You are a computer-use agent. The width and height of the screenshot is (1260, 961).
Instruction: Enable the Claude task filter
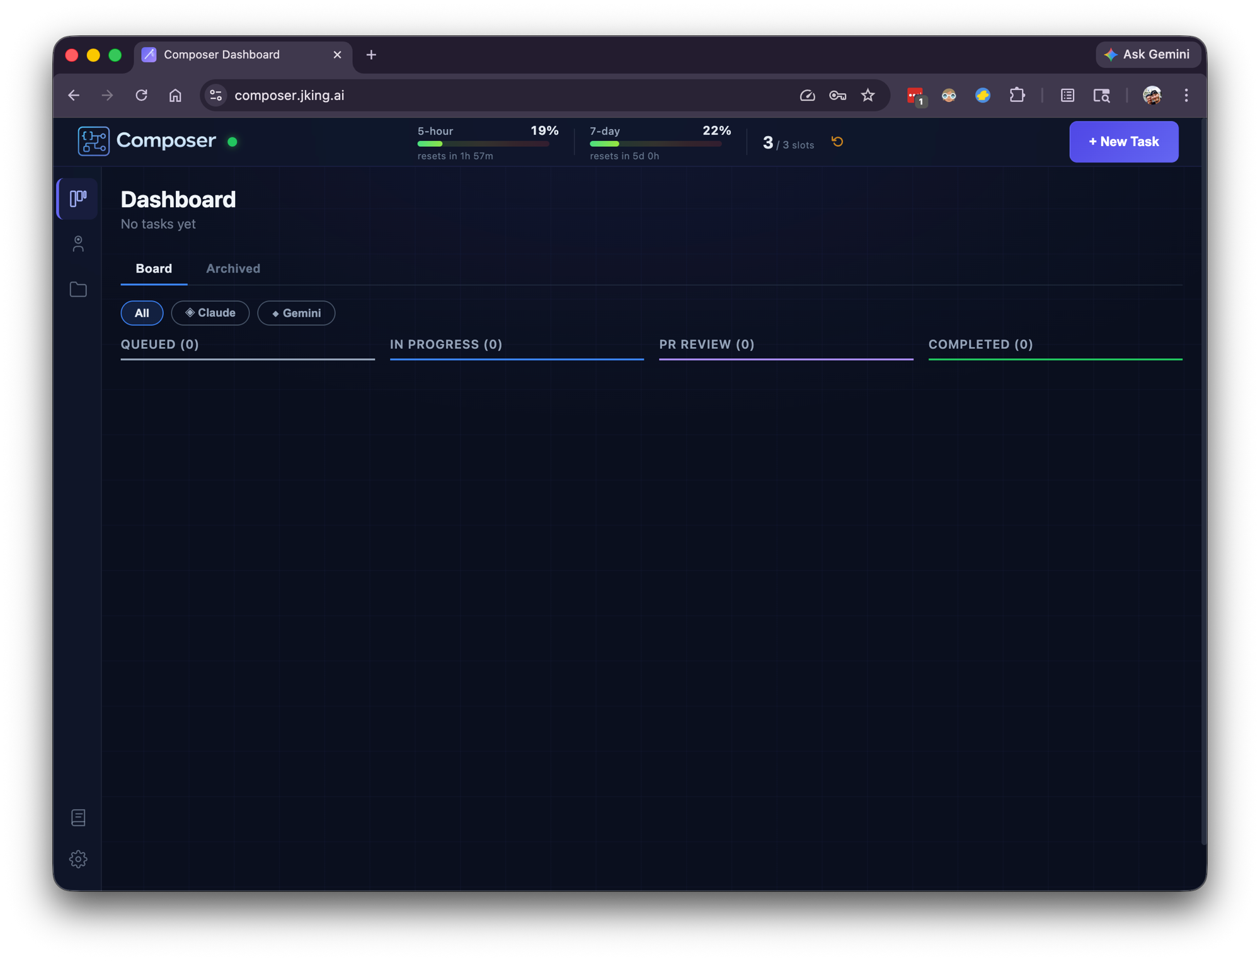click(x=210, y=313)
